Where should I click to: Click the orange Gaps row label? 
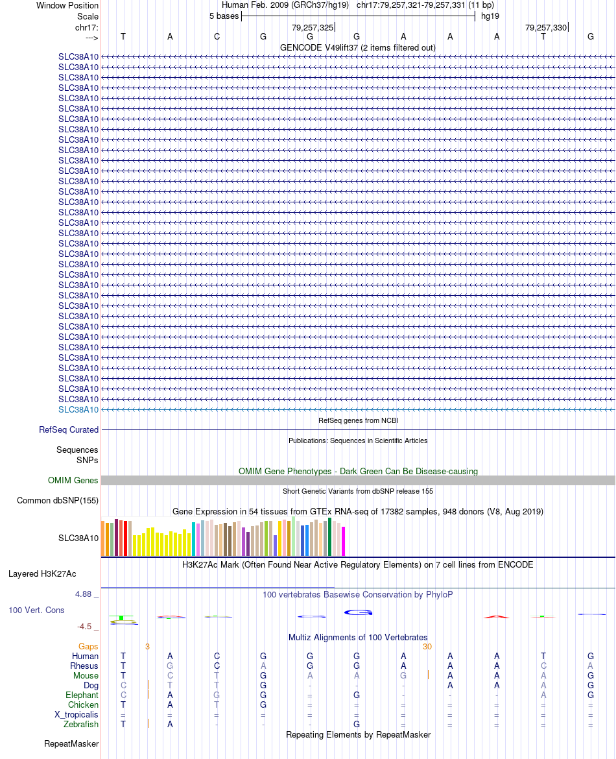pyautogui.click(x=88, y=646)
